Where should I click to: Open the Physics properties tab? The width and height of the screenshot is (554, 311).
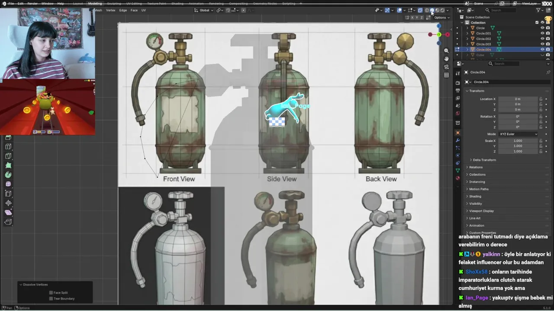(458, 155)
